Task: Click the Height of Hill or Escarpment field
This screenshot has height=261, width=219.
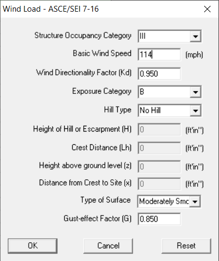Action: click(159, 129)
